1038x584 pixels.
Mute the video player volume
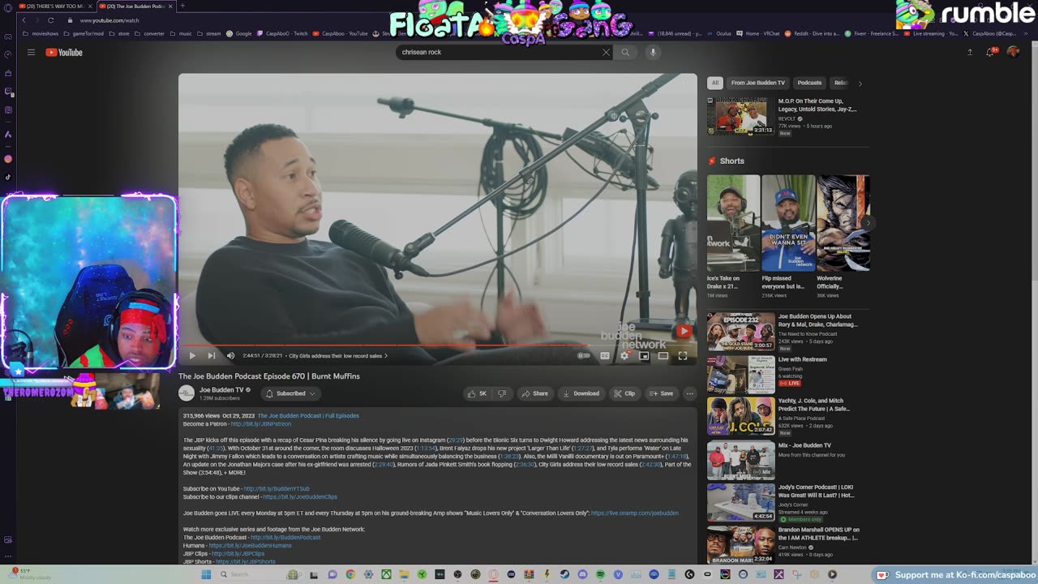point(230,355)
